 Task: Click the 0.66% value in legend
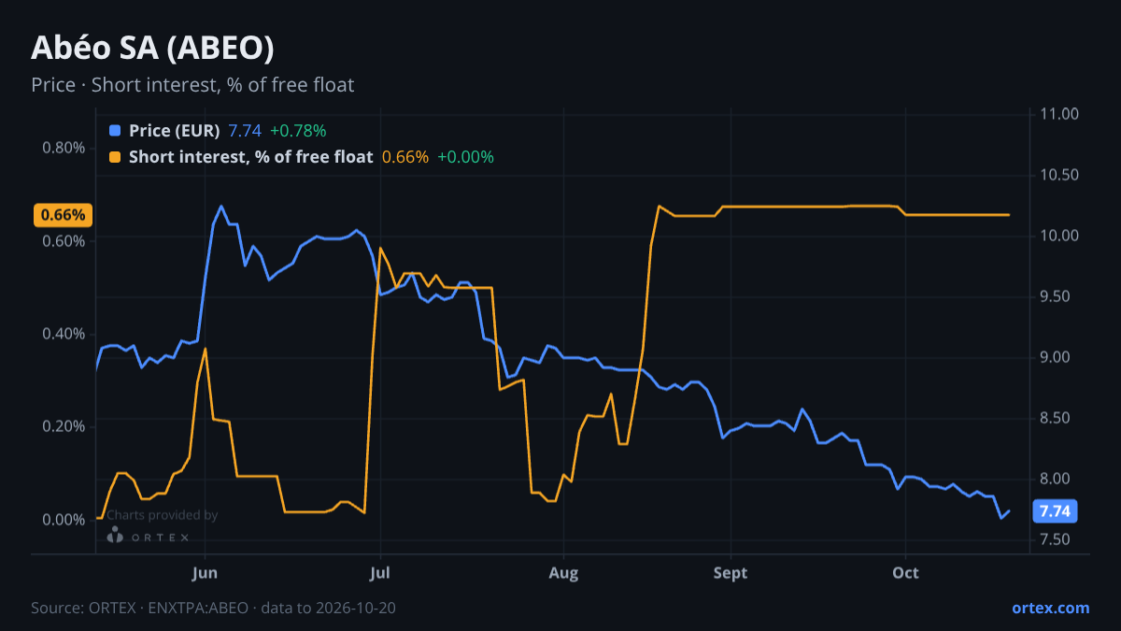click(405, 157)
